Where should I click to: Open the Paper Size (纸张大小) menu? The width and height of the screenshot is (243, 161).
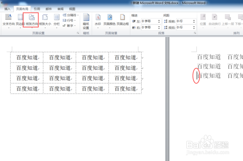45,21
